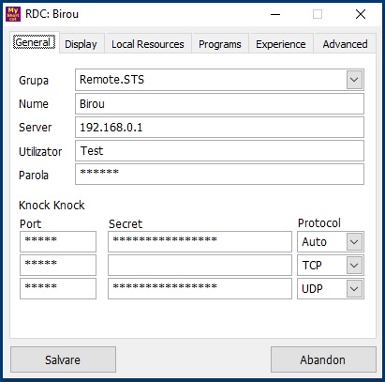This screenshot has height=382, width=385.
Task: Minimize the RDC: Birou window
Action: pos(275,14)
